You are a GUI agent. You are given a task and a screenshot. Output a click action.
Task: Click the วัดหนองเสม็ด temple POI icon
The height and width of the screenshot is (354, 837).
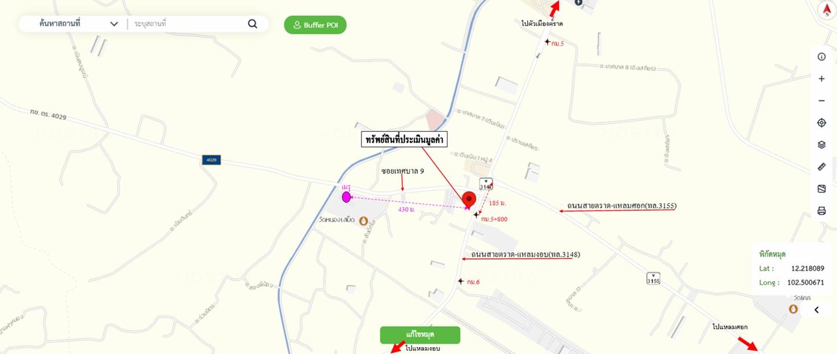click(364, 221)
